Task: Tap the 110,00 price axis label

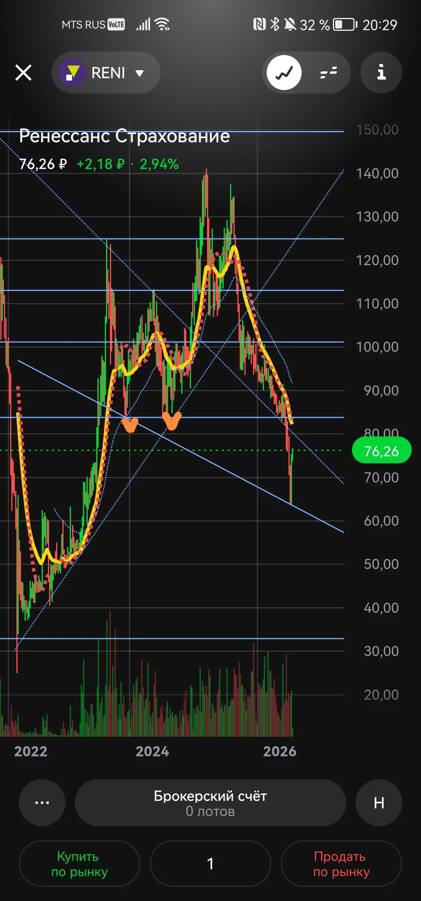Action: click(377, 303)
